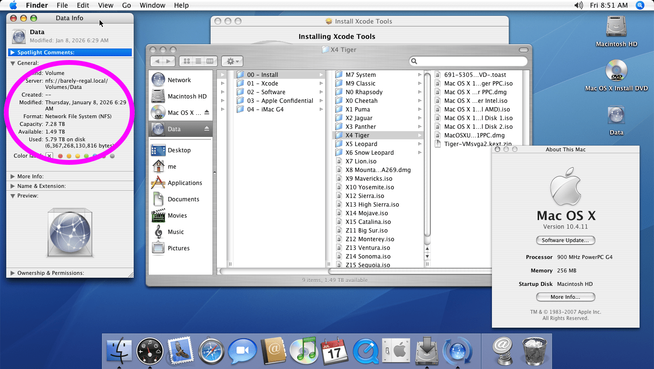Open the iCal calendar Dock icon
The width and height of the screenshot is (654, 369).
[x=334, y=351]
